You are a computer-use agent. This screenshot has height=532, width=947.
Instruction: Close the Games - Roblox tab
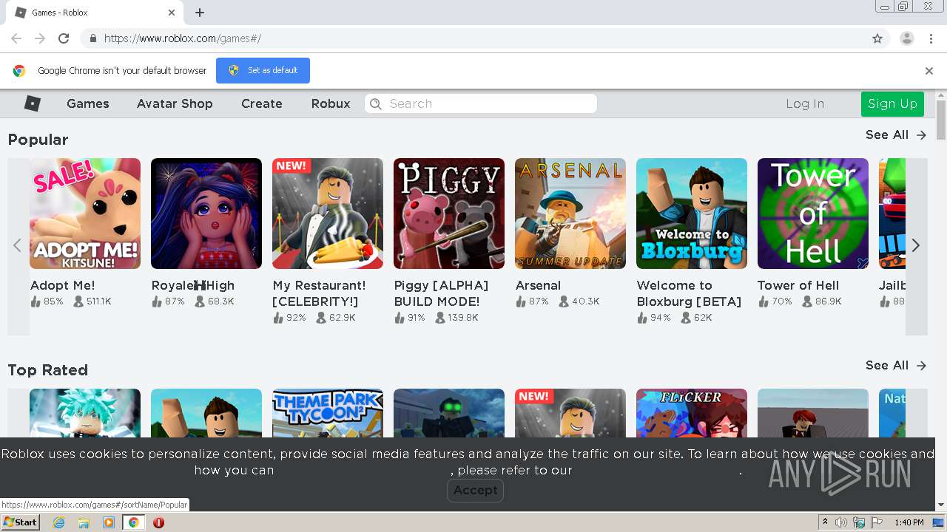click(x=172, y=13)
